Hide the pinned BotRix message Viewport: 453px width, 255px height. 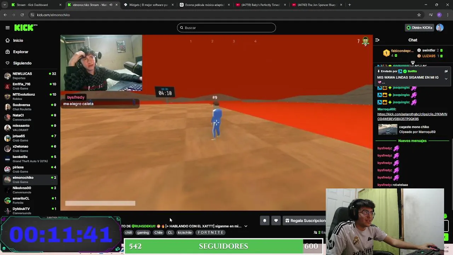click(446, 71)
